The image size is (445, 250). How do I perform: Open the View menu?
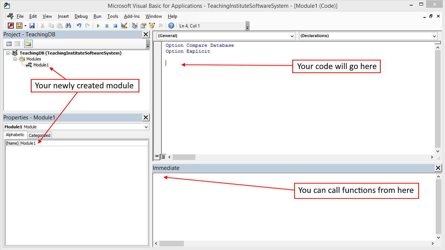point(47,16)
